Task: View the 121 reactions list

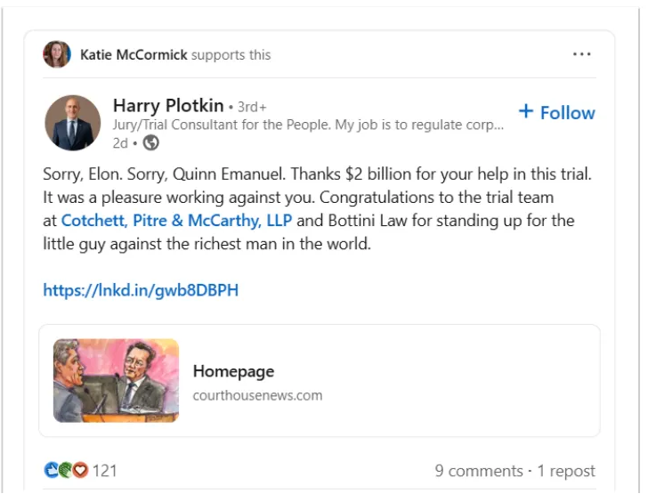Action: coord(105,470)
